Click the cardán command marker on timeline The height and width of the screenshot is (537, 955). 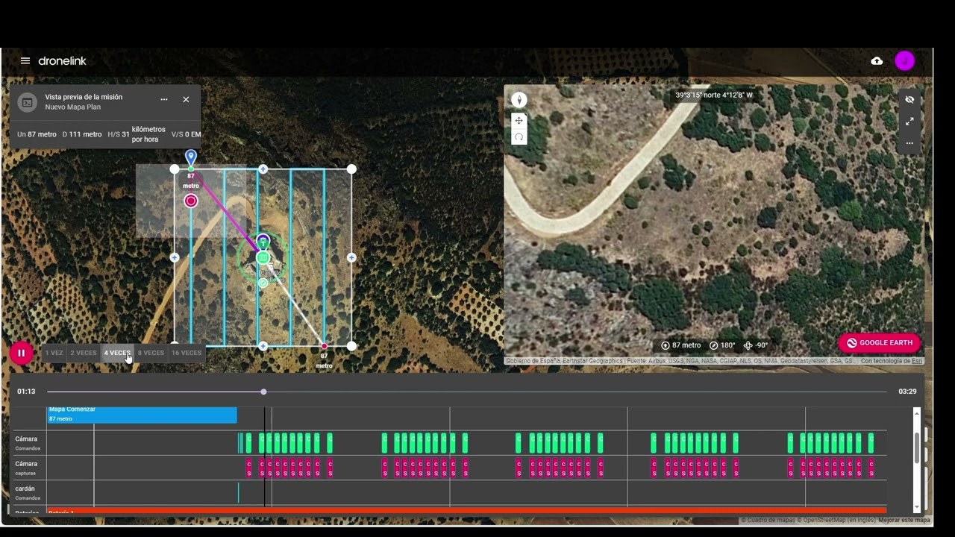coord(238,492)
